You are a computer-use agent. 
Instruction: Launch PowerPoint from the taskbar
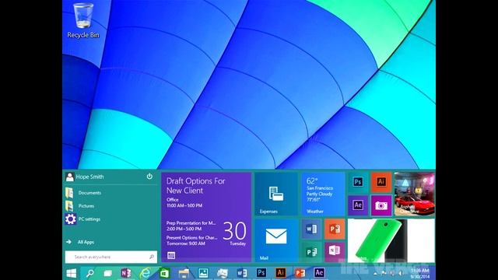[300, 273]
